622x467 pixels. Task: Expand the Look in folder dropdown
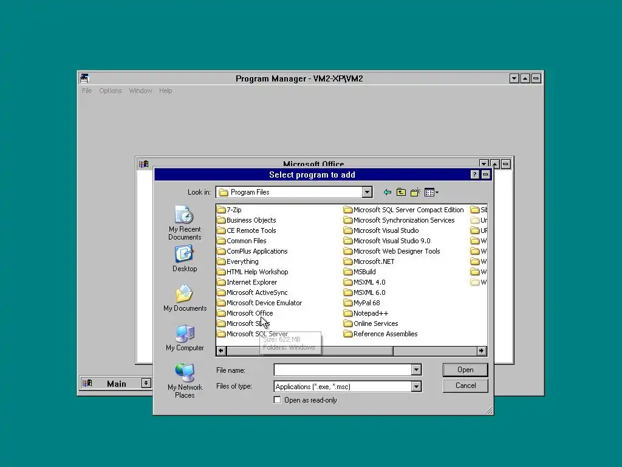click(367, 192)
